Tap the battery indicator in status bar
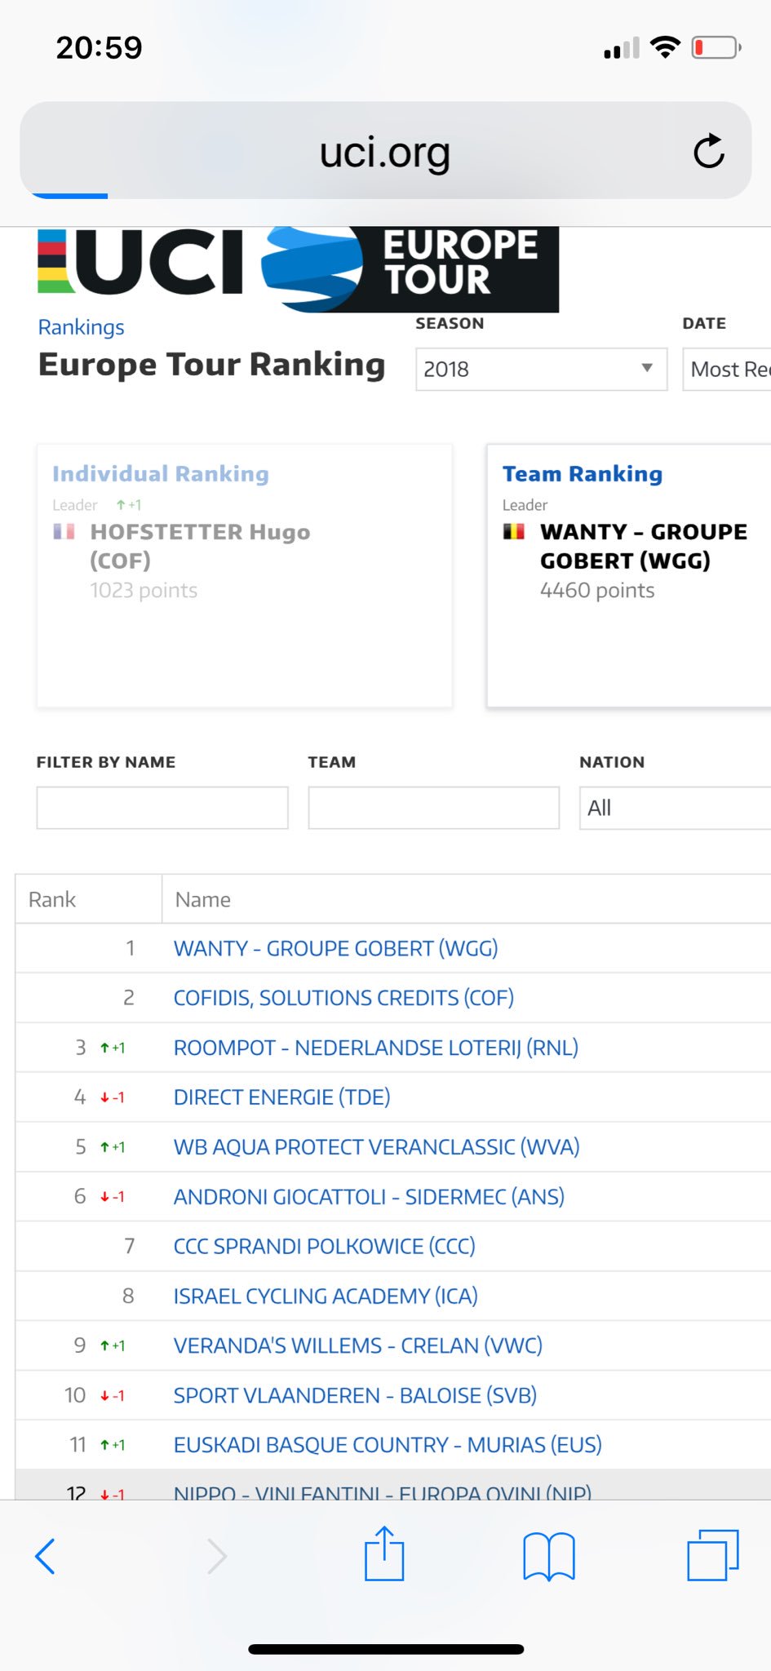 (716, 47)
